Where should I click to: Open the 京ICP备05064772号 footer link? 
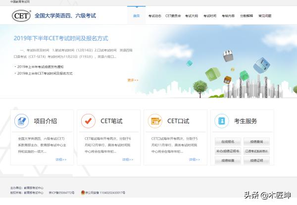point(61,193)
